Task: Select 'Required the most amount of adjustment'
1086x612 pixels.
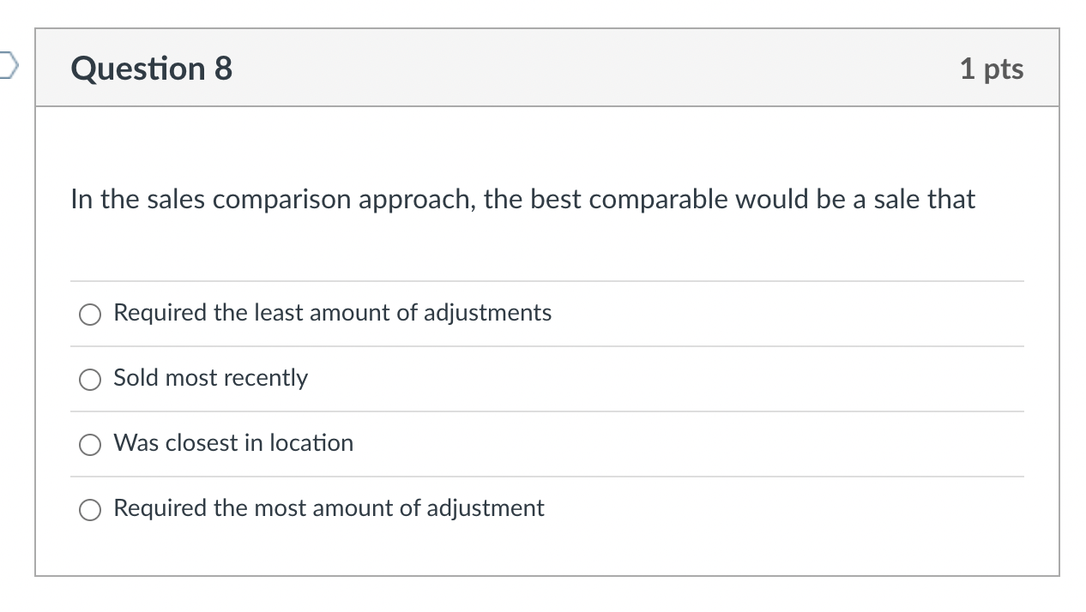Action: [x=89, y=509]
